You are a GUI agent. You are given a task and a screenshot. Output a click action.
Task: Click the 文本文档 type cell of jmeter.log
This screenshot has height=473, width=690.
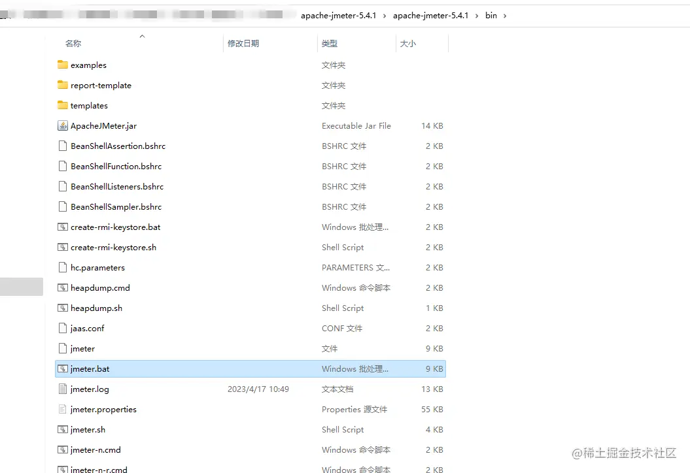pyautogui.click(x=337, y=389)
